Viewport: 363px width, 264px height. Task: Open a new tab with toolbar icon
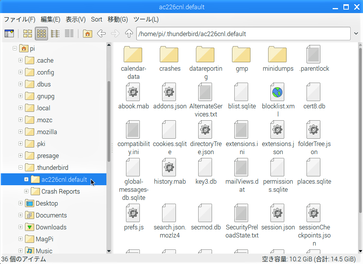9,33
